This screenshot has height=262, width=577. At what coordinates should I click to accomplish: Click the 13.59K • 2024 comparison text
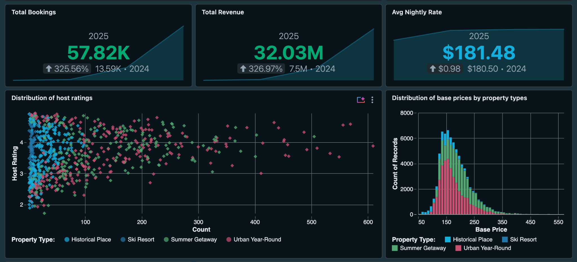pos(122,69)
